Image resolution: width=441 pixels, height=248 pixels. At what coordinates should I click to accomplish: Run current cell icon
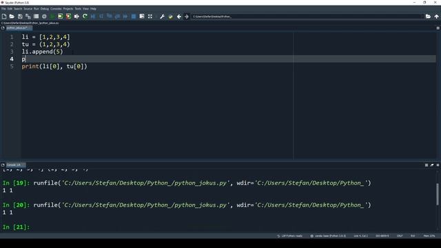point(60,17)
